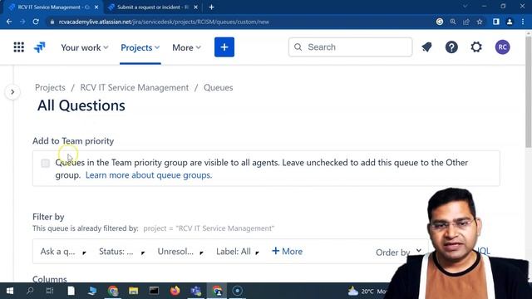Click the browser address bar URL

164,22
